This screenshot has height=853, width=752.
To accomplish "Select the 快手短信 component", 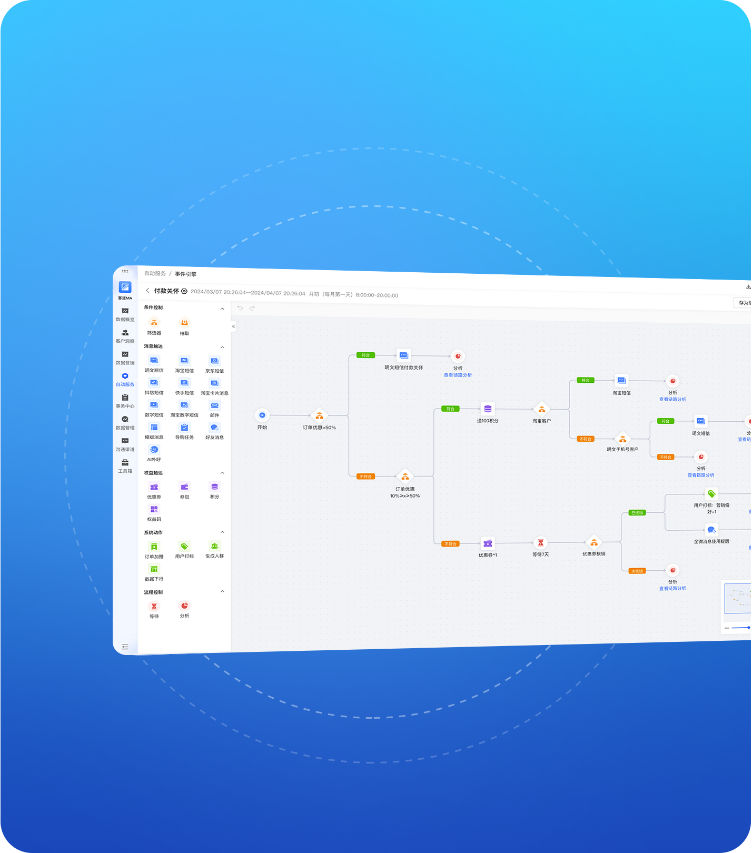I will [184, 387].
